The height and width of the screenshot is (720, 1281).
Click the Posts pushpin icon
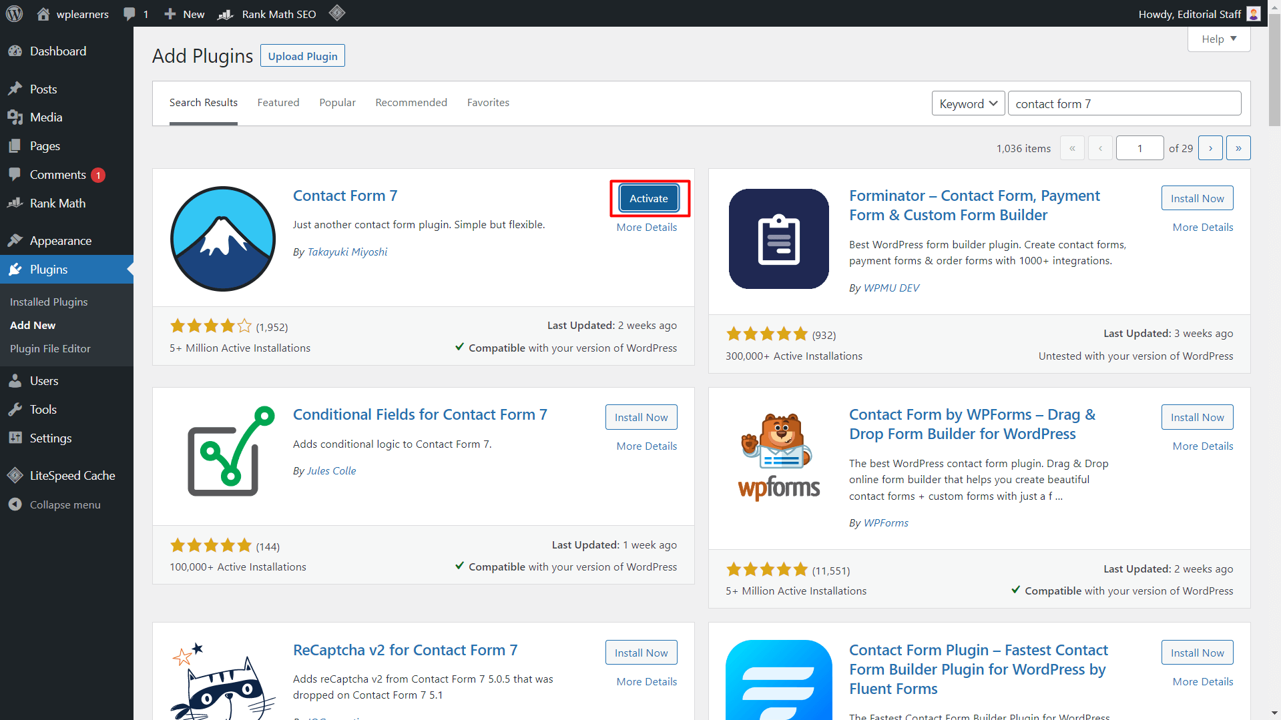15,89
